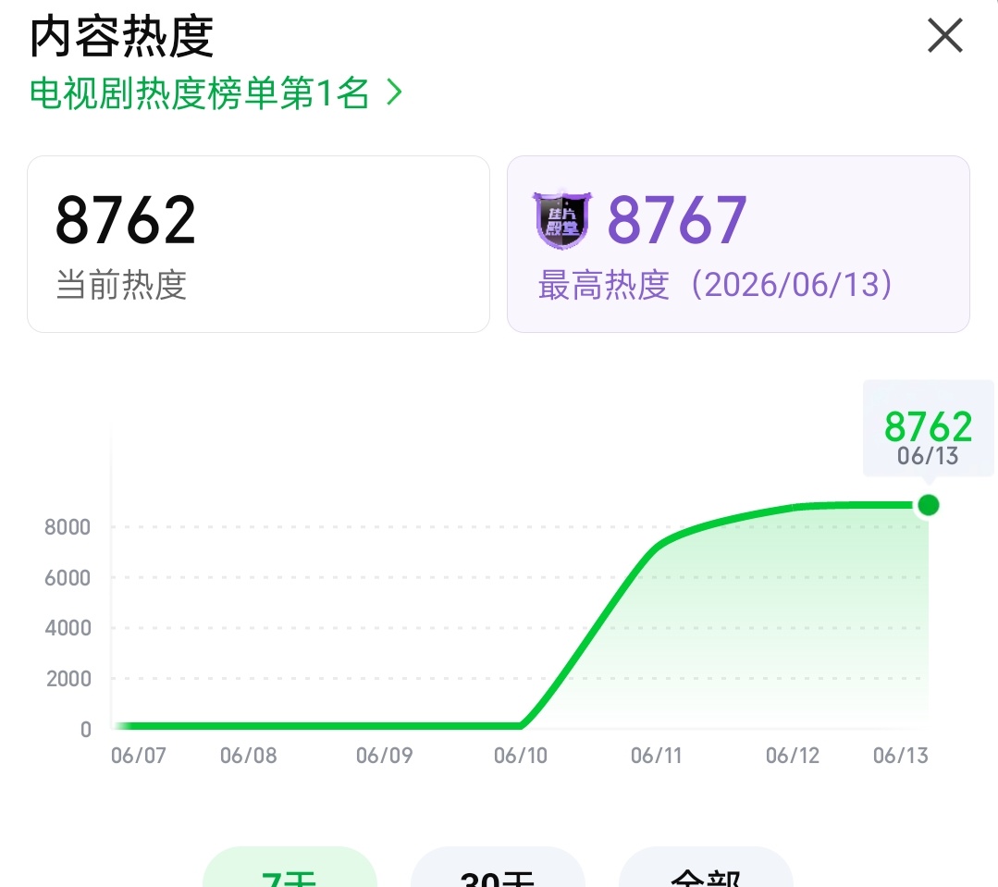Click the 06/09 x-axis date label
The height and width of the screenshot is (887, 998).
(385, 756)
